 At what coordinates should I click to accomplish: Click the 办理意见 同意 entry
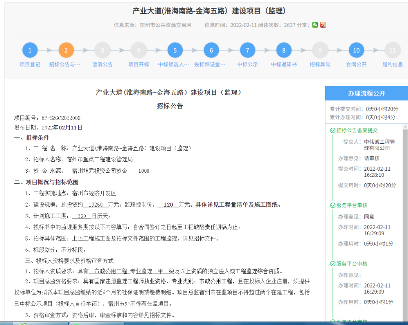point(356,217)
